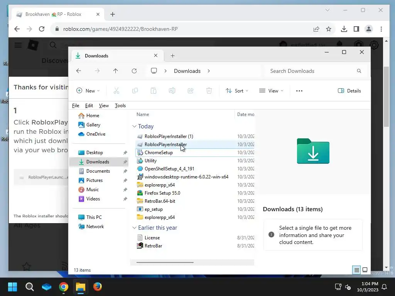The width and height of the screenshot is (395, 296).
Task: Open Chrome's profile avatar
Action: (368, 29)
